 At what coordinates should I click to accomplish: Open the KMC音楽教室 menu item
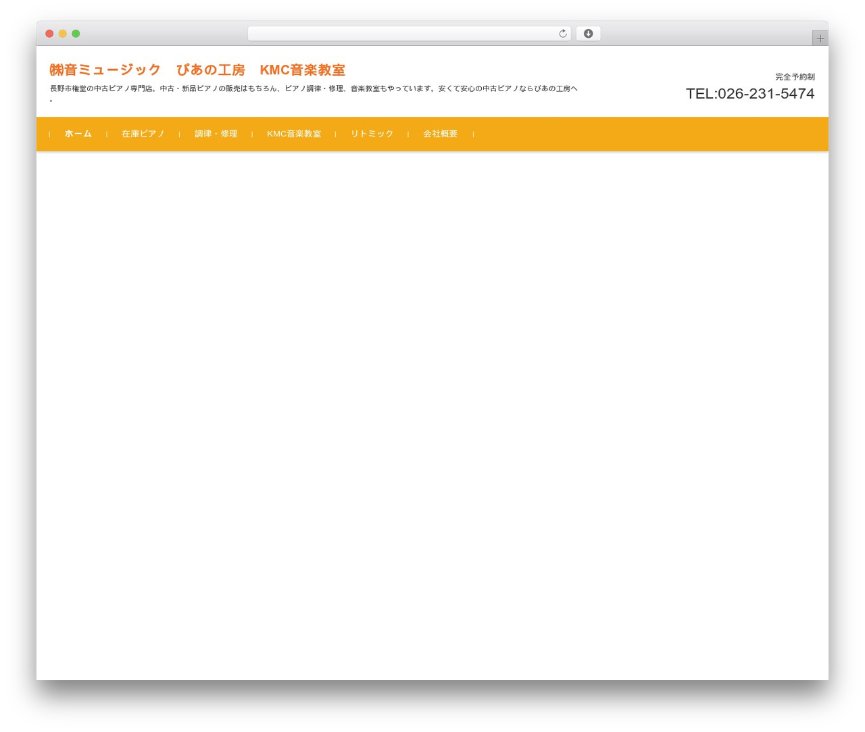tap(294, 134)
